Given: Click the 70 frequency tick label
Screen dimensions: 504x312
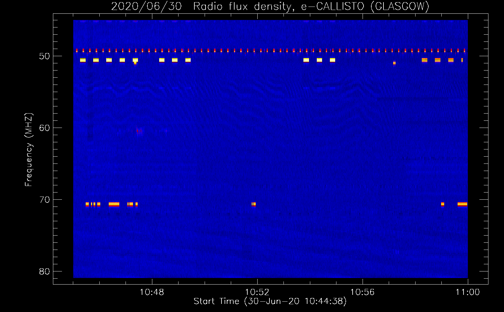Looking at the screenshot, I should click(45, 200).
